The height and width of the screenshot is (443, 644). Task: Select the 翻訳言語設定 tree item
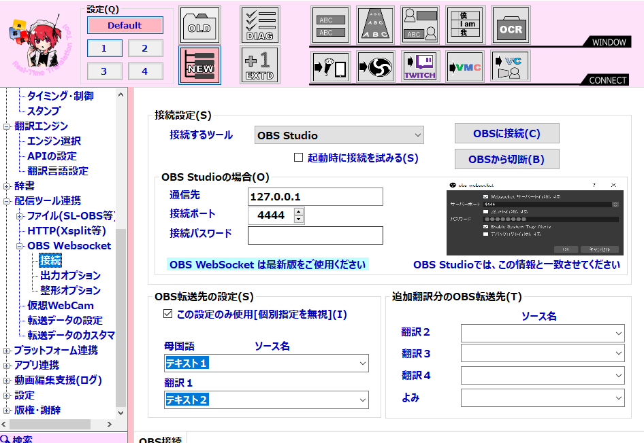point(57,171)
